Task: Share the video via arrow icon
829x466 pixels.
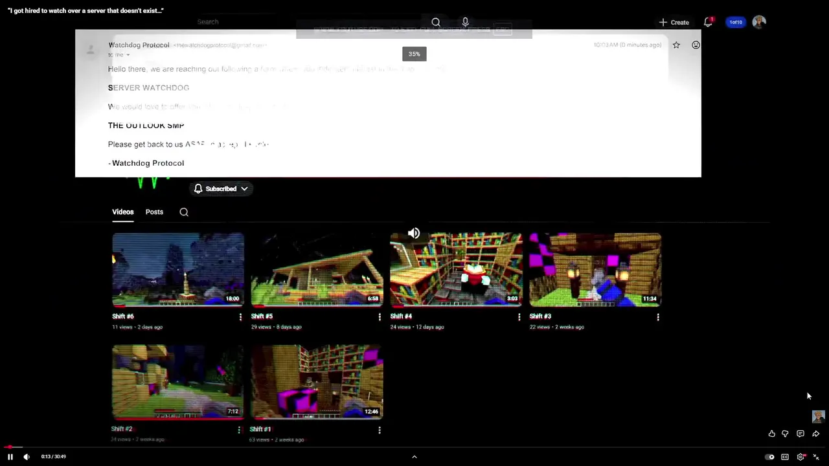Action: click(815, 434)
